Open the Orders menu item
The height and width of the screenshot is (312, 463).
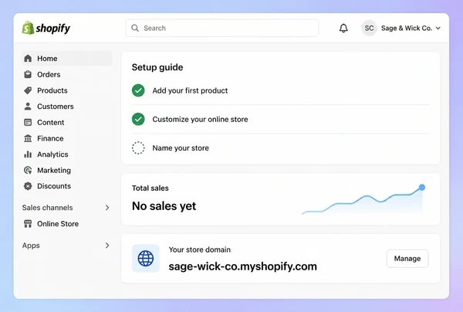coord(66,74)
